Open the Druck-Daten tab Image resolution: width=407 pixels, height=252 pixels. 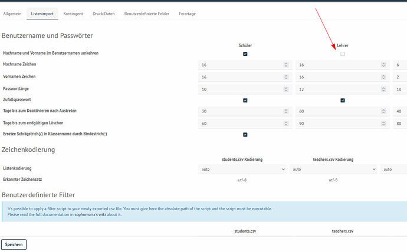click(103, 13)
